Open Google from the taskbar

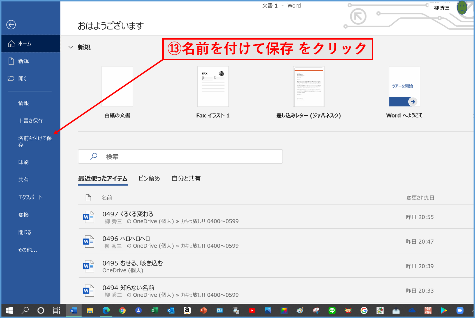click(364, 310)
